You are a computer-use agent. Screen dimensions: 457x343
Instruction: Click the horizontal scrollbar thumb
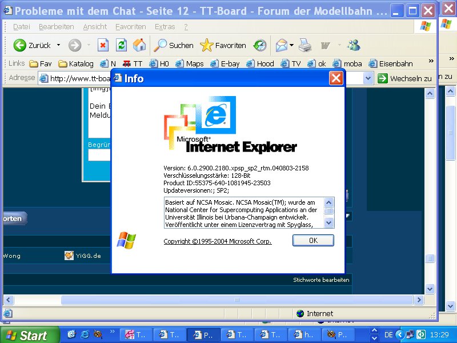[237, 300]
